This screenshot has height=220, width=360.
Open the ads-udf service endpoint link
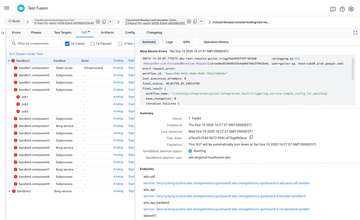[226, 183]
